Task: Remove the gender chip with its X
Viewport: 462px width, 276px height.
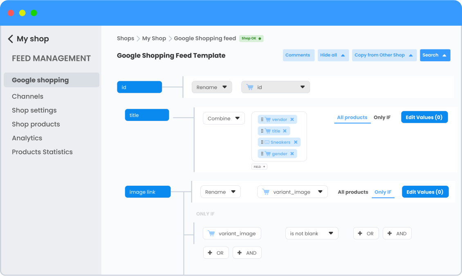Action: click(x=292, y=154)
